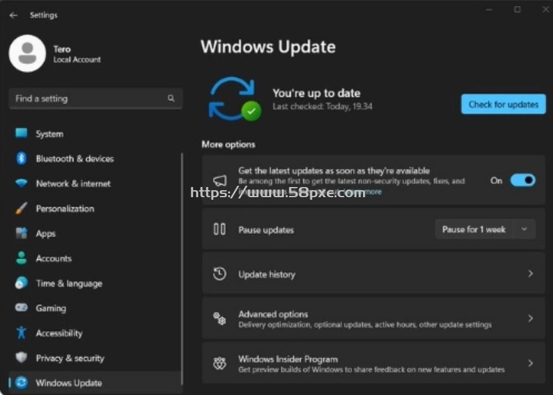
Task: Open Update history label
Action: coord(267,275)
